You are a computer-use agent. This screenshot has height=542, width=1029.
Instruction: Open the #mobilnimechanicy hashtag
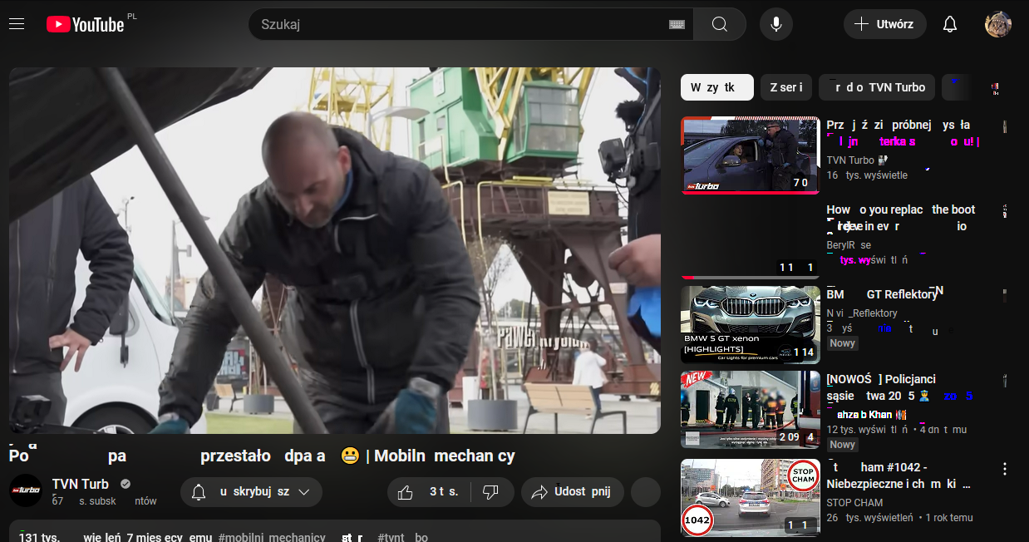pos(272,537)
